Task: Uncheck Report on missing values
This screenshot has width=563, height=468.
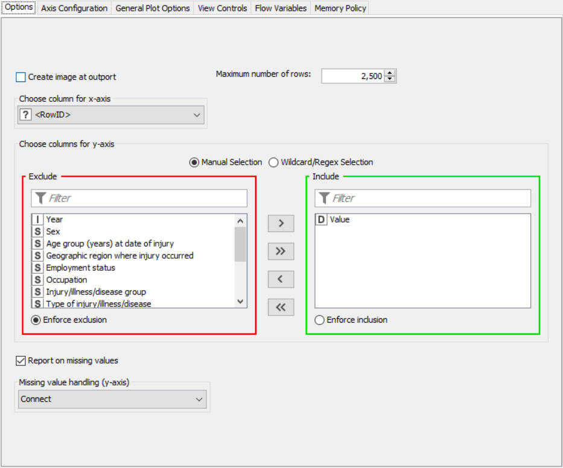Action: (21, 361)
